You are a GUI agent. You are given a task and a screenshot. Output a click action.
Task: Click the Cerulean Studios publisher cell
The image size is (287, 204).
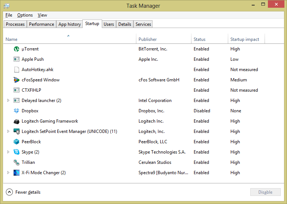pos(155,162)
